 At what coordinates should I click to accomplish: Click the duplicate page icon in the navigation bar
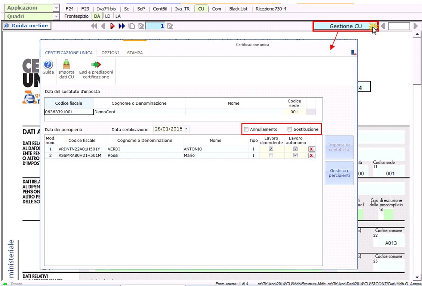tap(132, 26)
